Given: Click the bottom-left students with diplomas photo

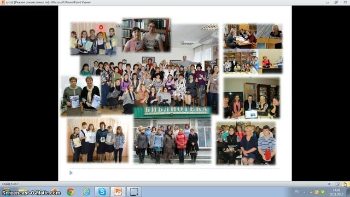Looking at the screenshot, I should coord(98,140).
